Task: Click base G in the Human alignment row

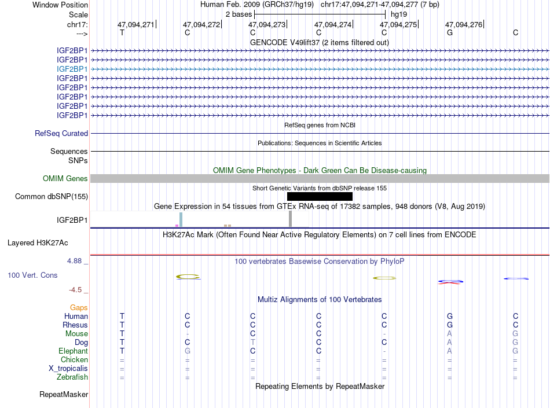Action: tap(450, 316)
